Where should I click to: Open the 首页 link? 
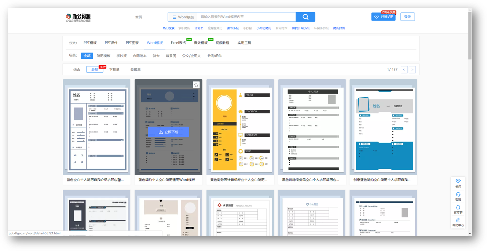[x=139, y=17]
